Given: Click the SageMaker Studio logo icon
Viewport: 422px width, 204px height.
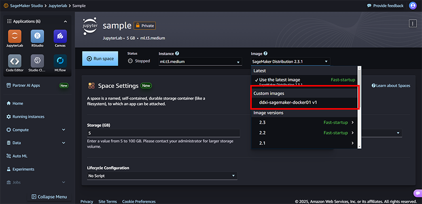Looking at the screenshot, I should [x=6, y=6].
